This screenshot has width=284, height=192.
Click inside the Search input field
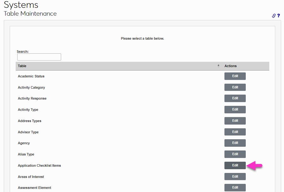(39, 57)
